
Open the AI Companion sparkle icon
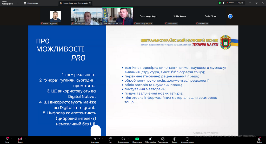[150, 139]
